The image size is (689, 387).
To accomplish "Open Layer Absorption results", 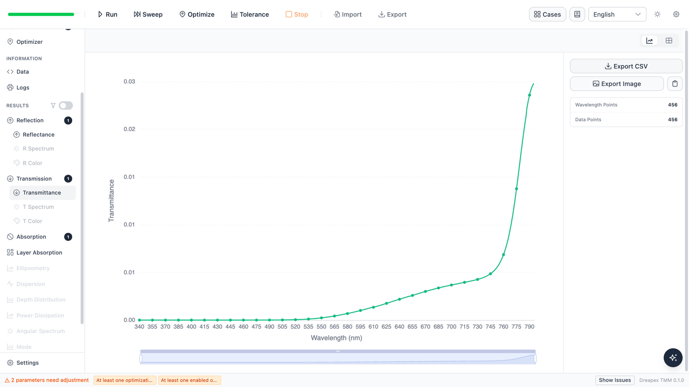I will 39,253.
